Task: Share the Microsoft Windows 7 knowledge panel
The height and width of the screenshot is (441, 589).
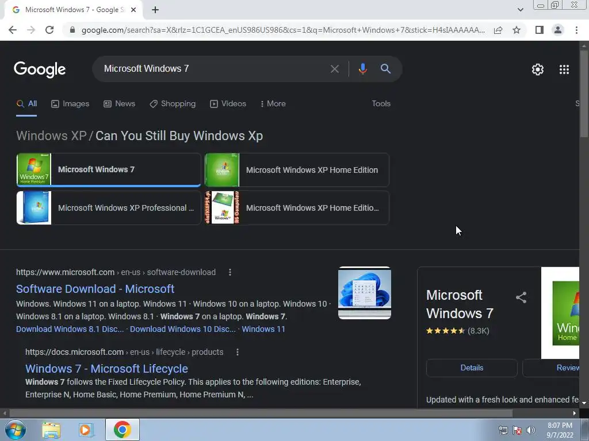Action: point(521,297)
